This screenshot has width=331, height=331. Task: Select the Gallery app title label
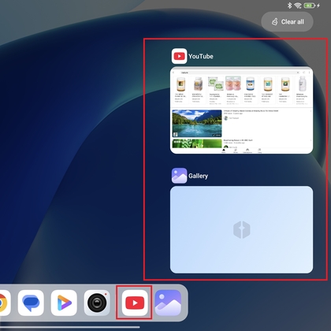pos(198,176)
